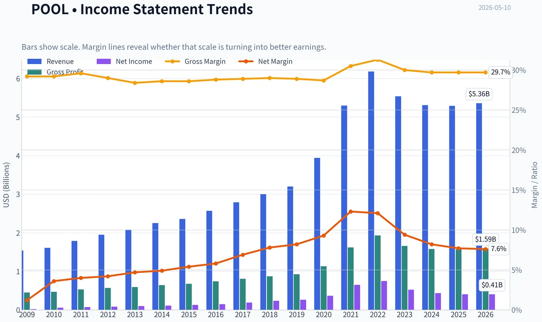The width and height of the screenshot is (542, 322).
Task: Select the 2022 revenue bar
Action: pyautogui.click(x=371, y=191)
